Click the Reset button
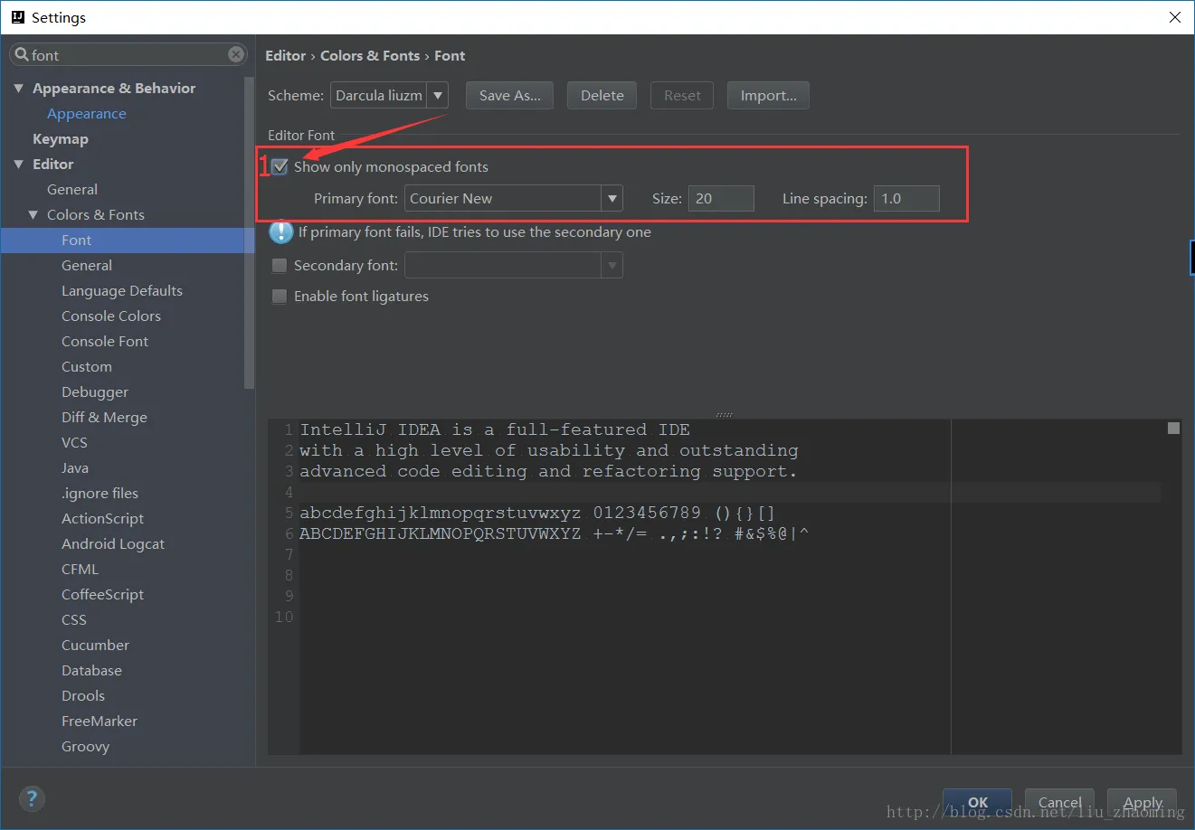This screenshot has height=830, width=1195. tap(682, 95)
